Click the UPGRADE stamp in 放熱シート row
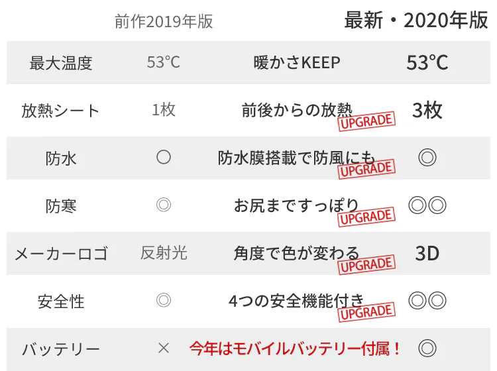Screen dimensions: 497x371 coord(366,121)
